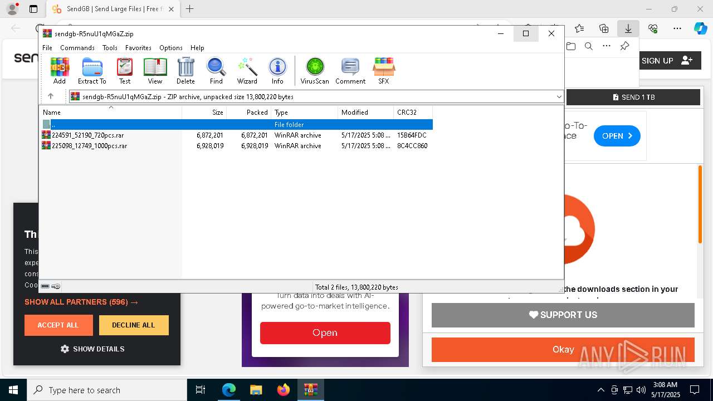Click the Copilot icon in Edge
Image resolution: width=713 pixels, height=401 pixels.
coord(700,28)
